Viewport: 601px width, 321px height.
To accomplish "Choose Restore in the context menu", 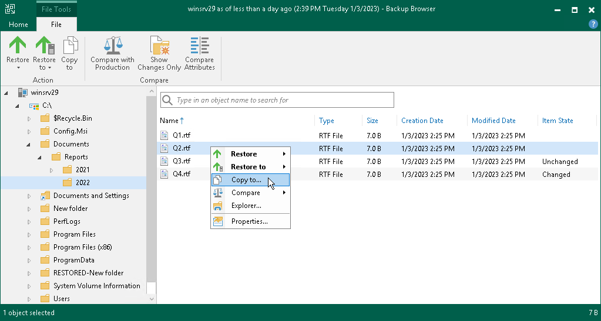I will coord(251,154).
